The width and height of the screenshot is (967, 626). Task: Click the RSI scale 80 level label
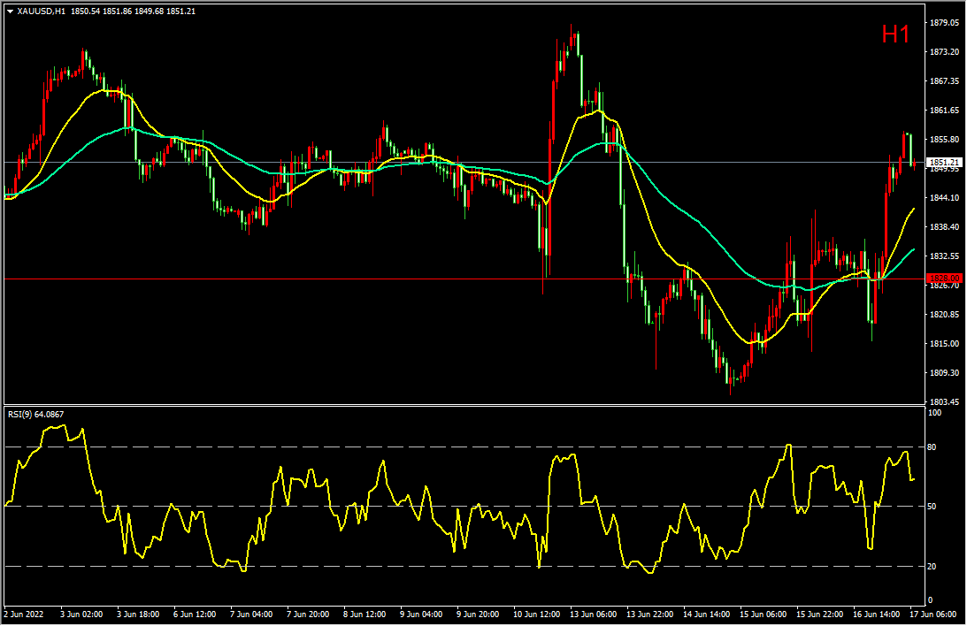932,447
